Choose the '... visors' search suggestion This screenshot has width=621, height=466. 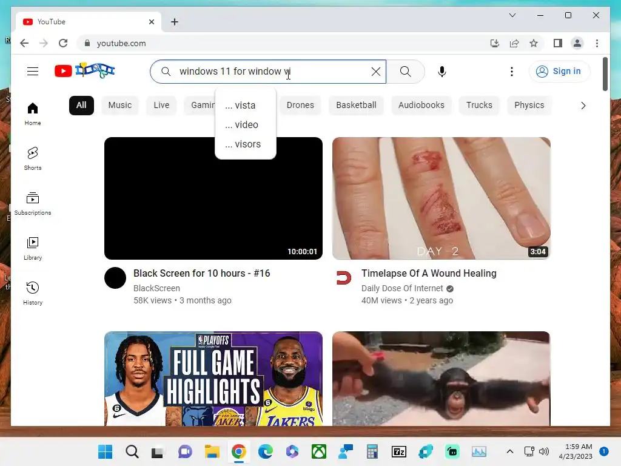[246, 144]
